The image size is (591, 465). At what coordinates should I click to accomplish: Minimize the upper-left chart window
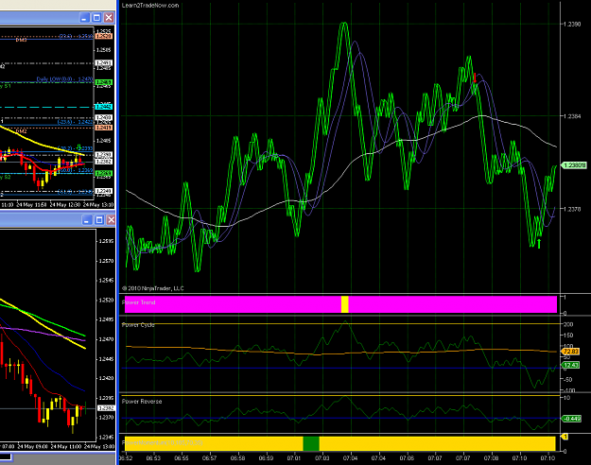85,17
